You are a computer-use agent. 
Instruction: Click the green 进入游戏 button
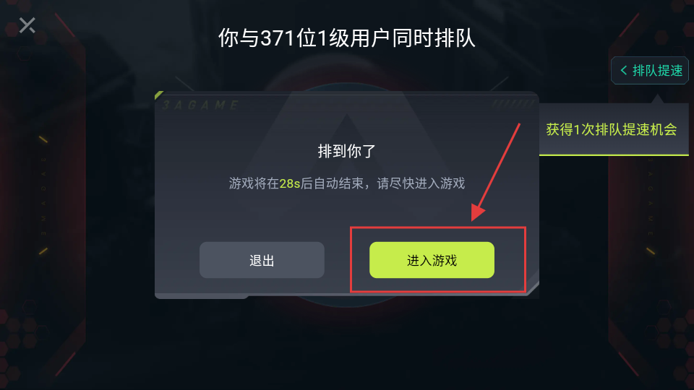coord(432,260)
